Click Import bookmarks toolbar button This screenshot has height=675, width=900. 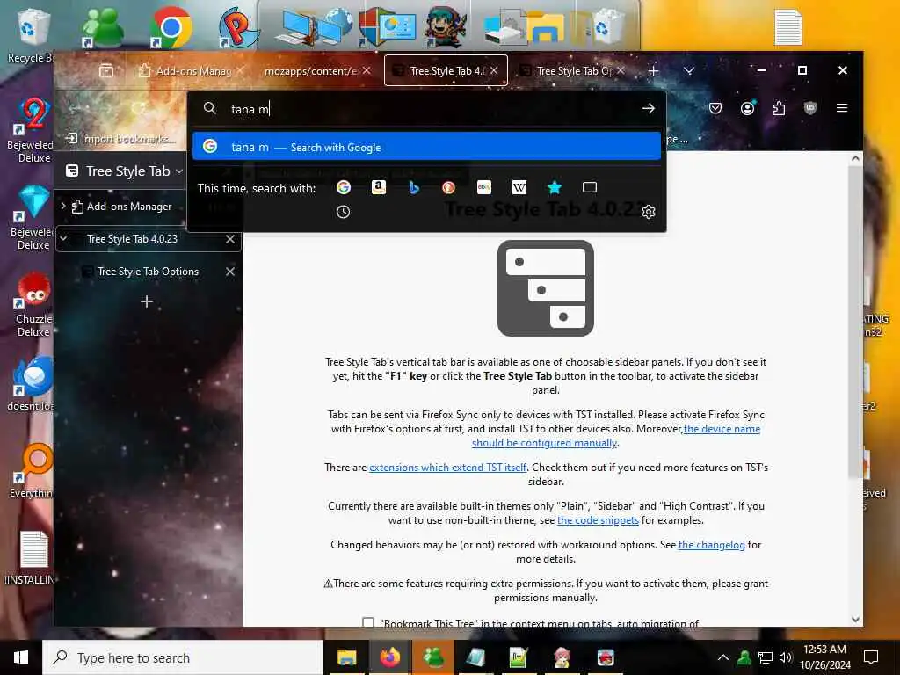120,138
